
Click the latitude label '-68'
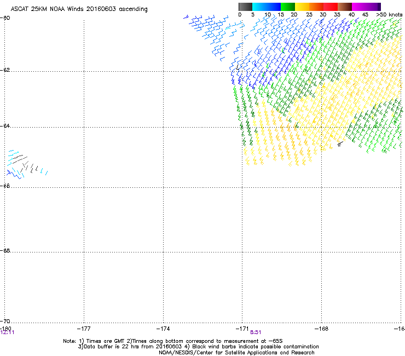click(5, 251)
